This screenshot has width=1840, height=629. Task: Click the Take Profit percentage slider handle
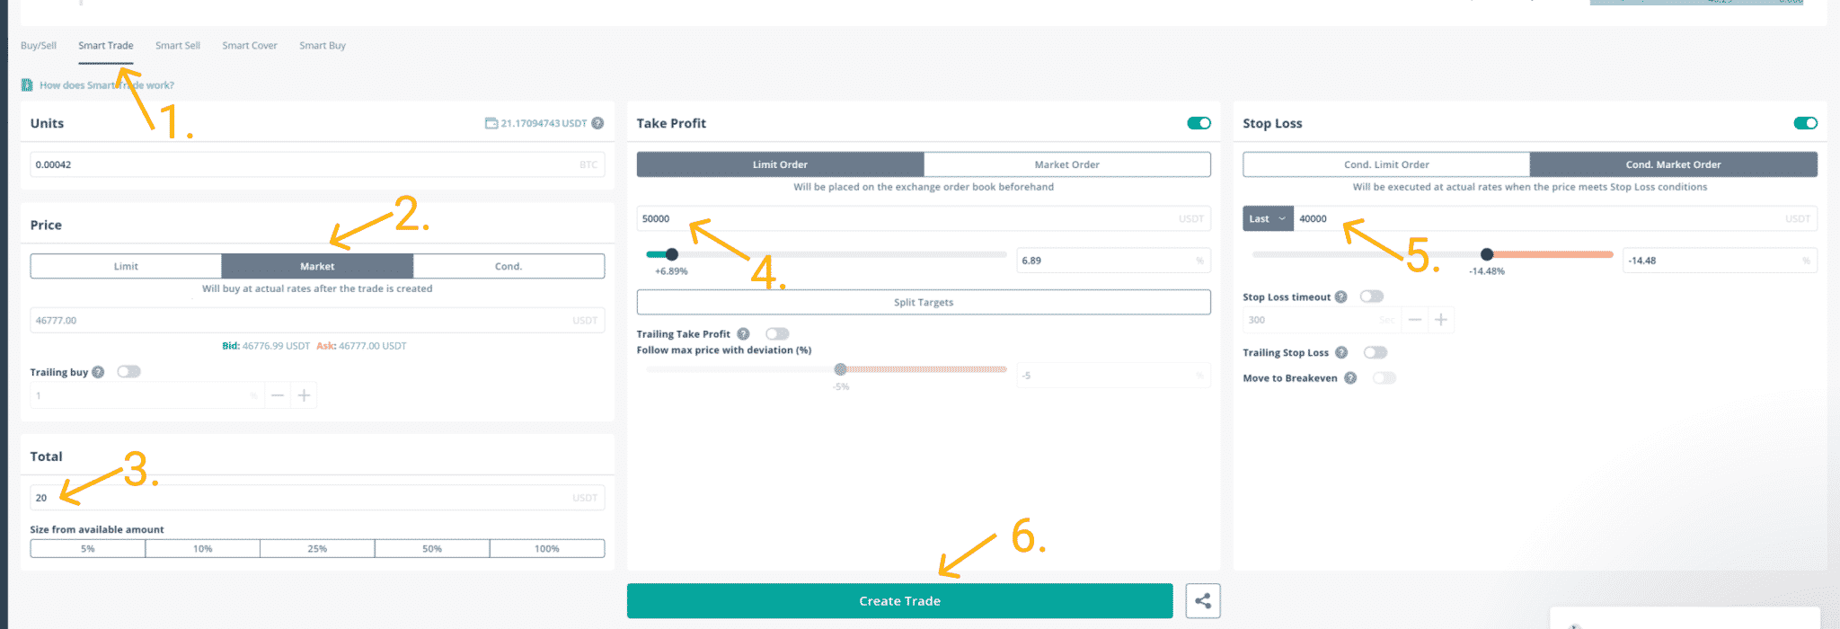point(671,254)
